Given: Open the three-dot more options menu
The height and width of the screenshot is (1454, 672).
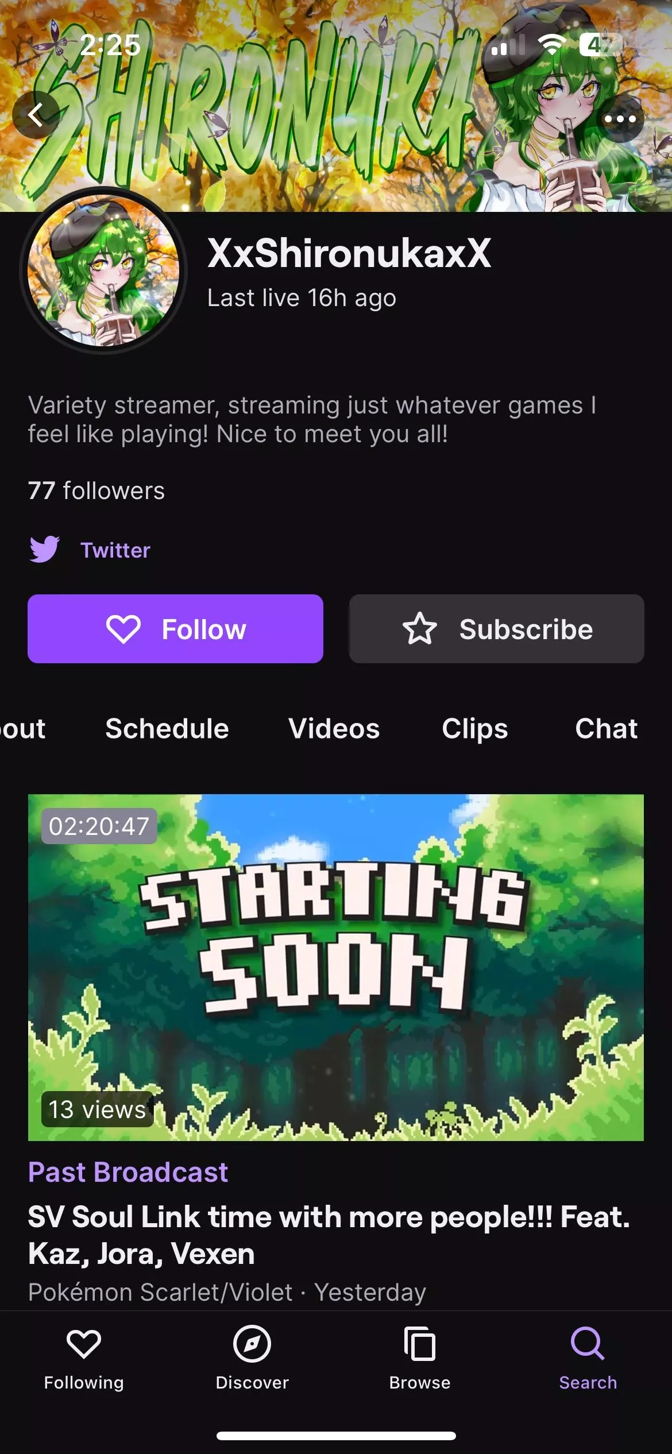Looking at the screenshot, I should click(x=620, y=119).
